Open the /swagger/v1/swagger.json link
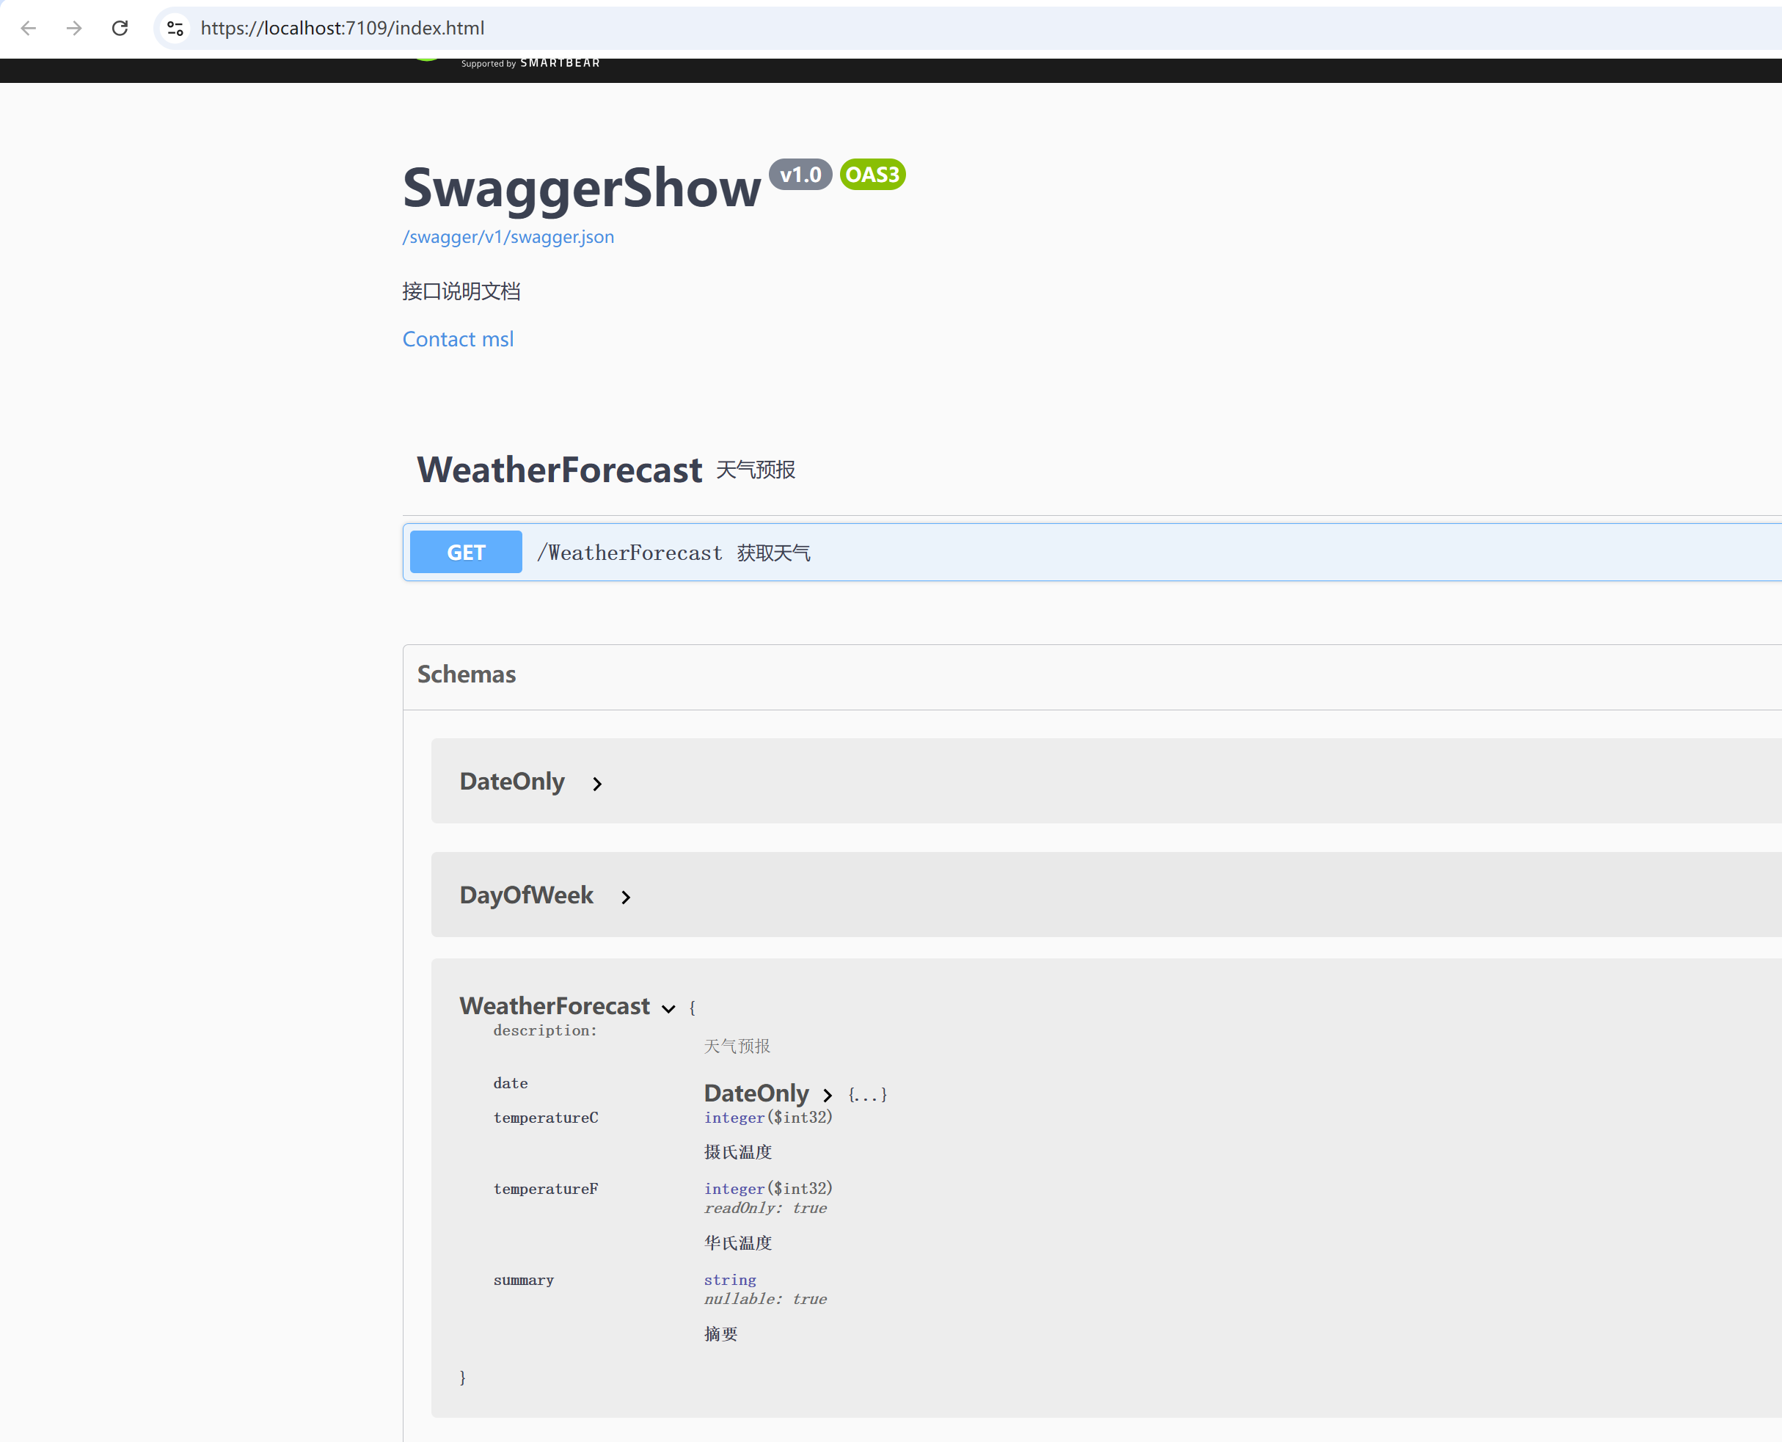The image size is (1782, 1442). pyautogui.click(x=508, y=237)
